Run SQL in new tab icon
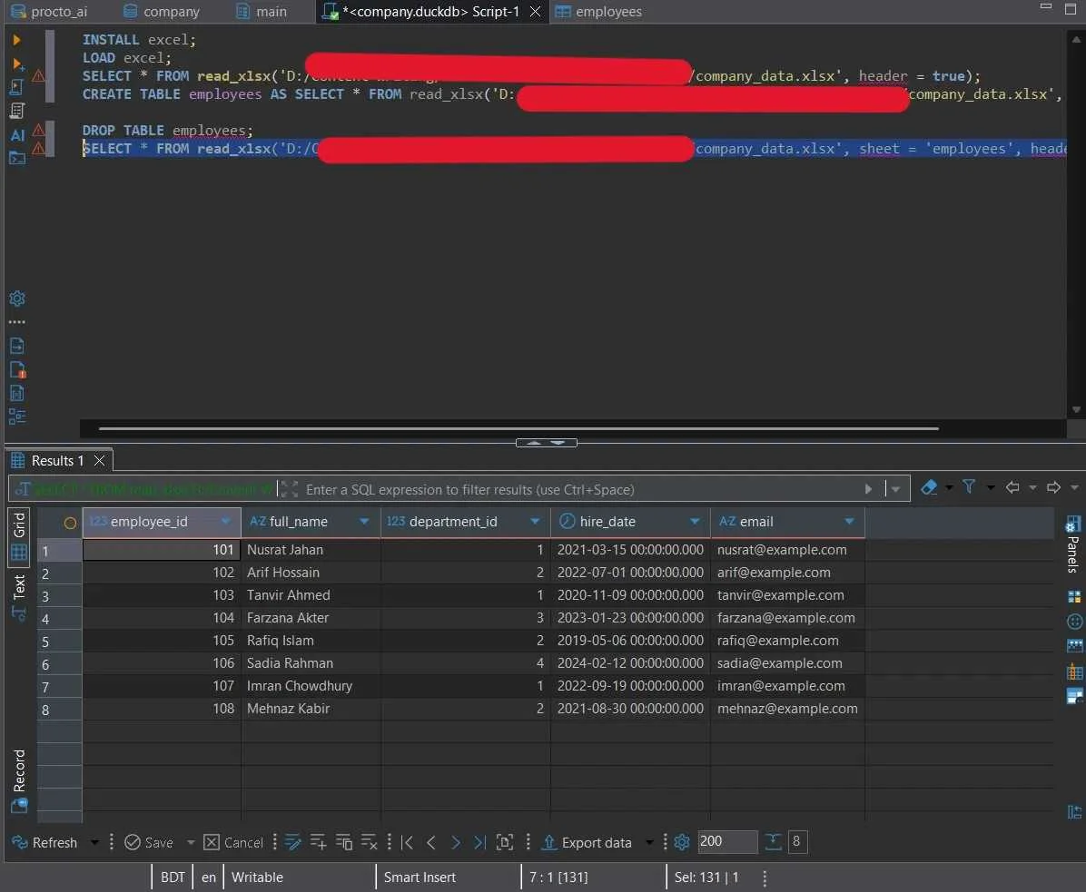1086x892 pixels. tap(17, 64)
